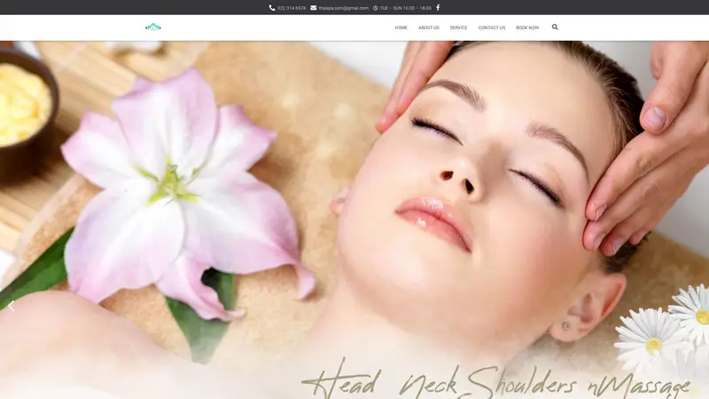Open the Service menu item

458,27
